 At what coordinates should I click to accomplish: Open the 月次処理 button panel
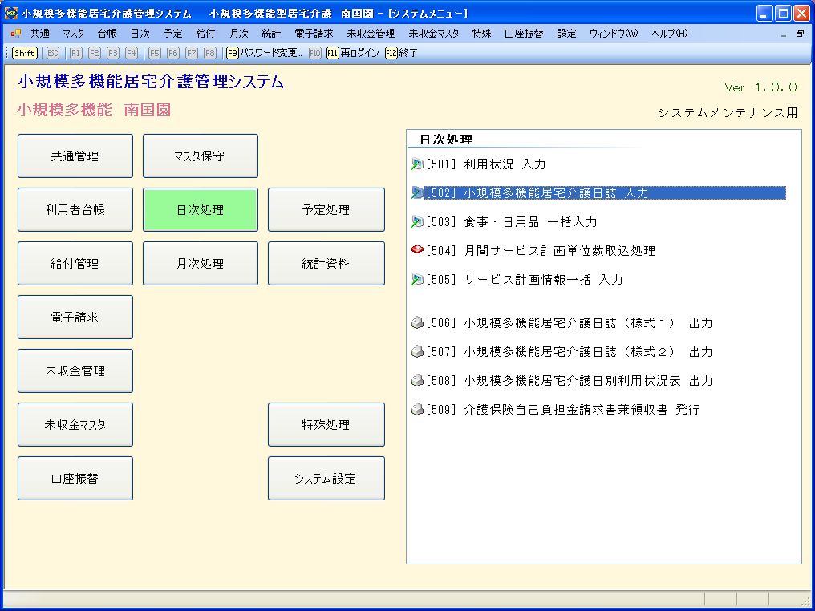tap(201, 264)
